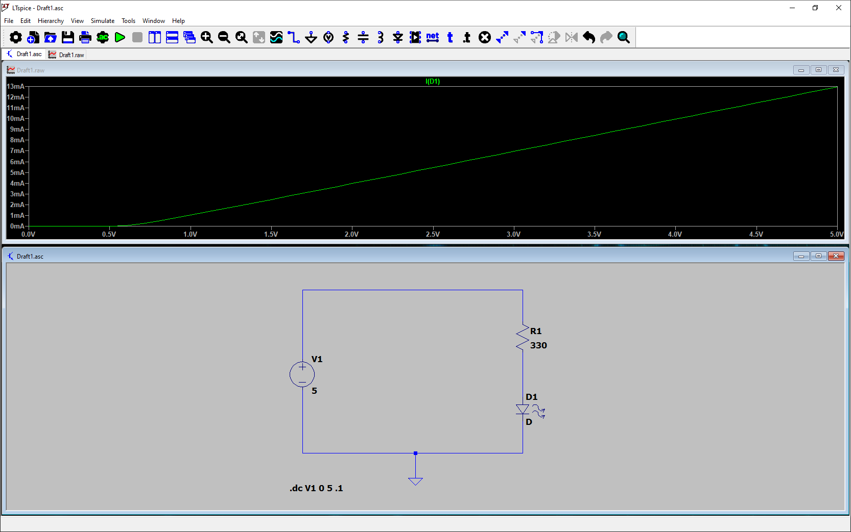851x532 pixels.
Task: Open the Simulate menu
Action: click(x=102, y=21)
